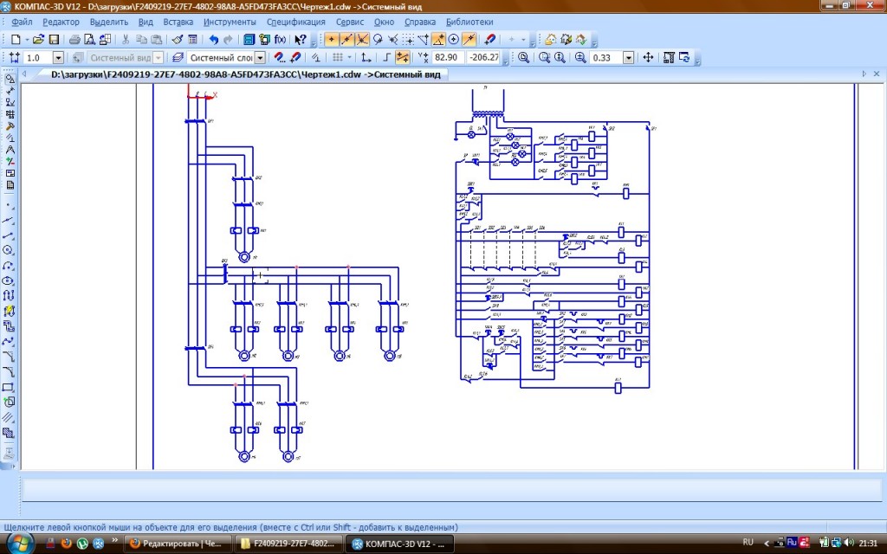Select the Bezier curve tool in left panel
This screenshot has width=887, height=554.
pyautogui.click(x=9, y=341)
